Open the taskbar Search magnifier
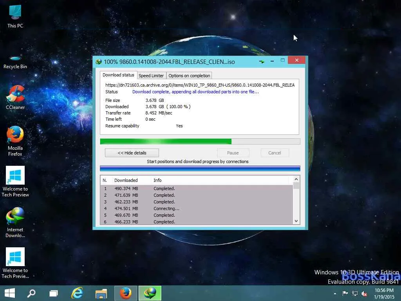 (31, 293)
